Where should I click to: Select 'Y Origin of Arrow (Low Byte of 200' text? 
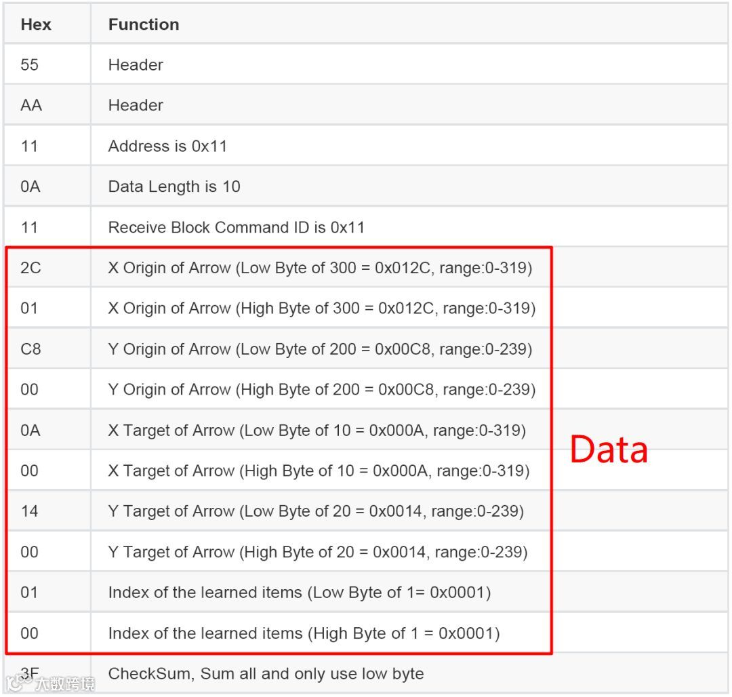pos(232,348)
